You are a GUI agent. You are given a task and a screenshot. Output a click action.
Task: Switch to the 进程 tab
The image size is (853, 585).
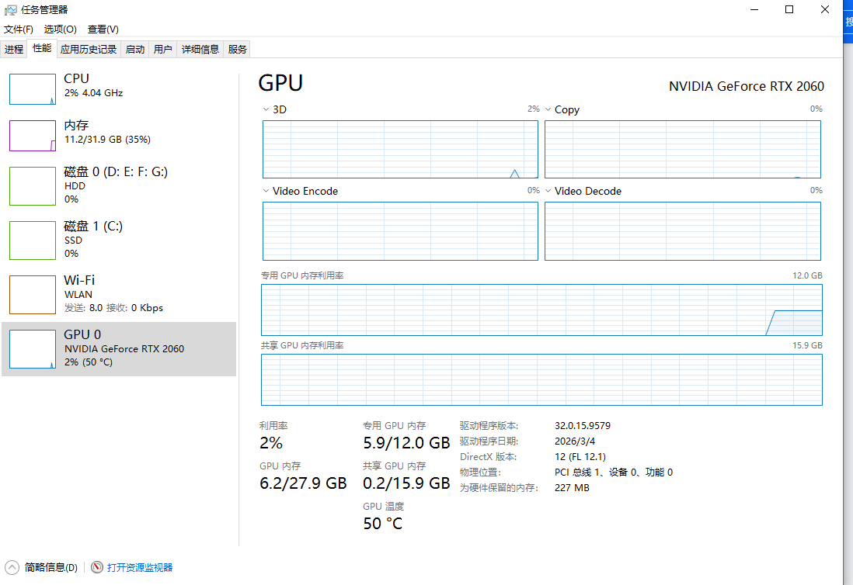[x=14, y=49]
